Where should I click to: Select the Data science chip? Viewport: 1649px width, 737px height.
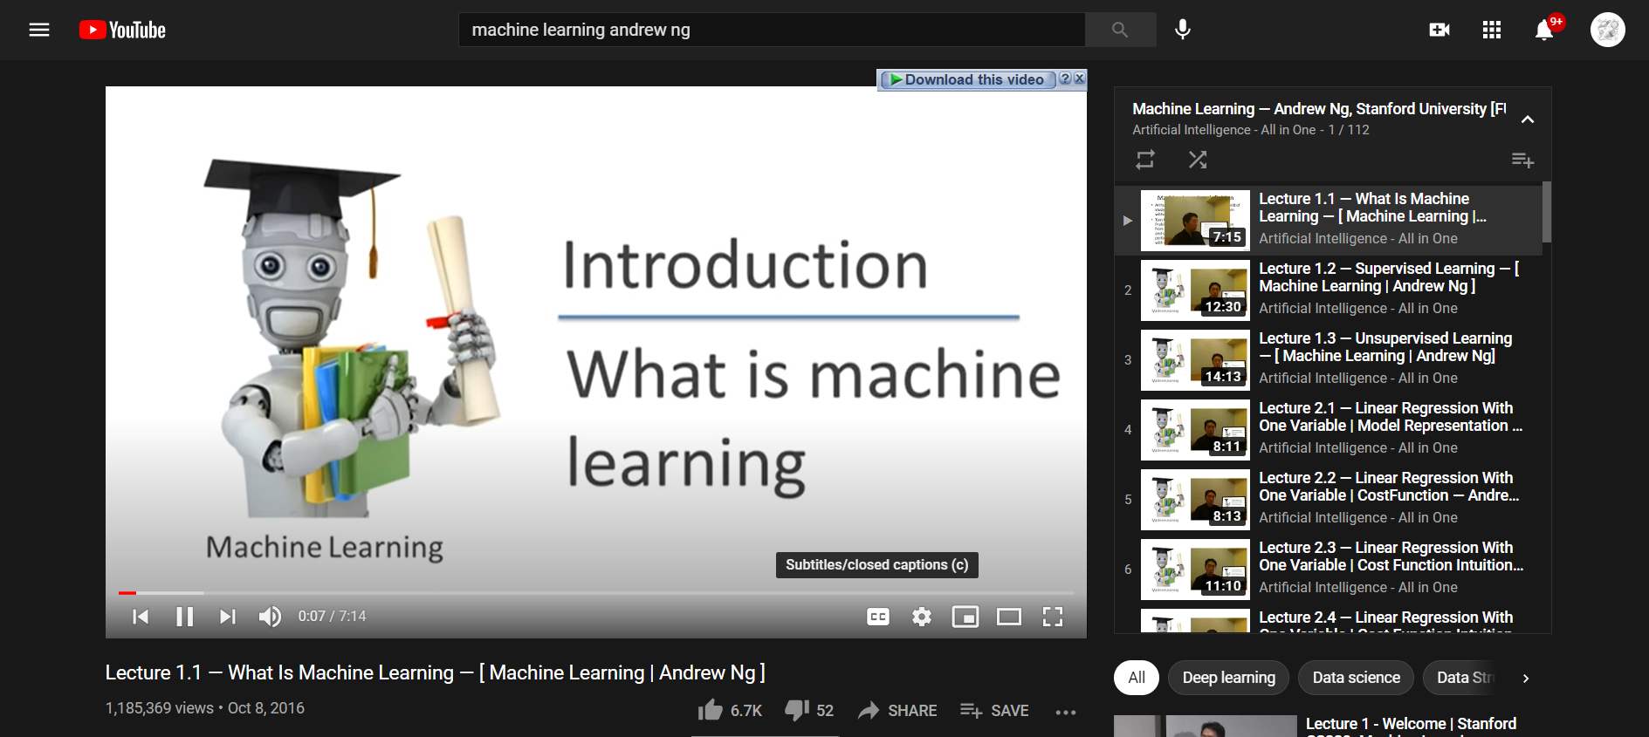(1356, 678)
